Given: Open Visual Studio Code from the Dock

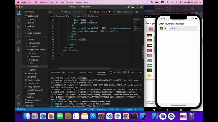Looking at the screenshot, I should pos(109,116).
